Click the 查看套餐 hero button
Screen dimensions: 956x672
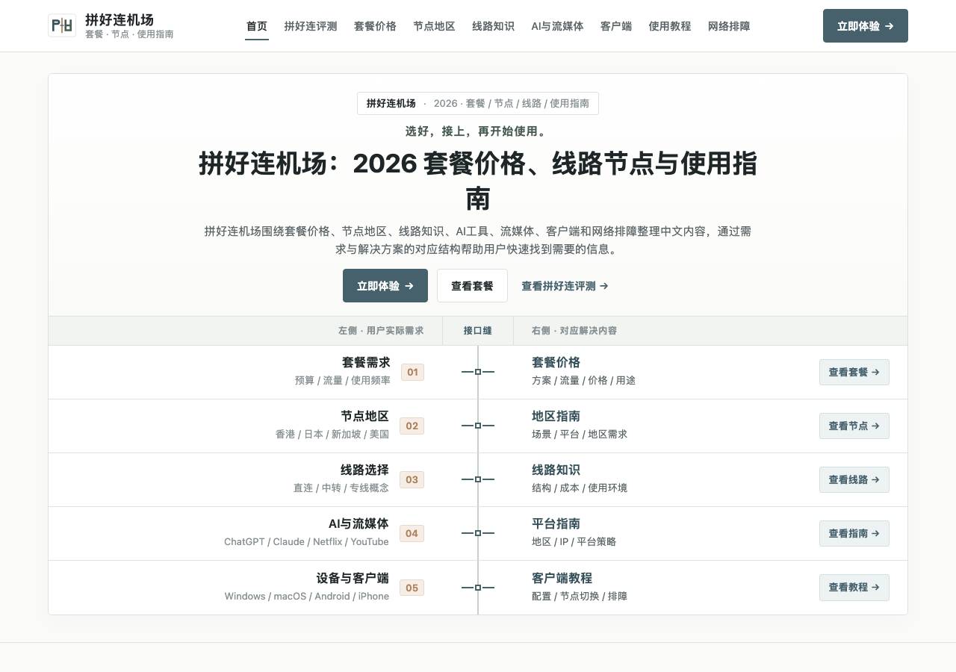click(x=472, y=285)
